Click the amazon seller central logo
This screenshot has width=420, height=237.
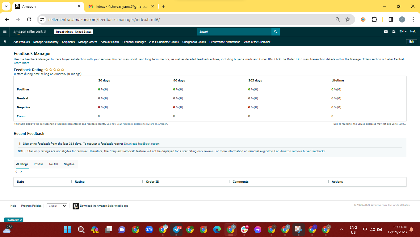pos(30,31)
